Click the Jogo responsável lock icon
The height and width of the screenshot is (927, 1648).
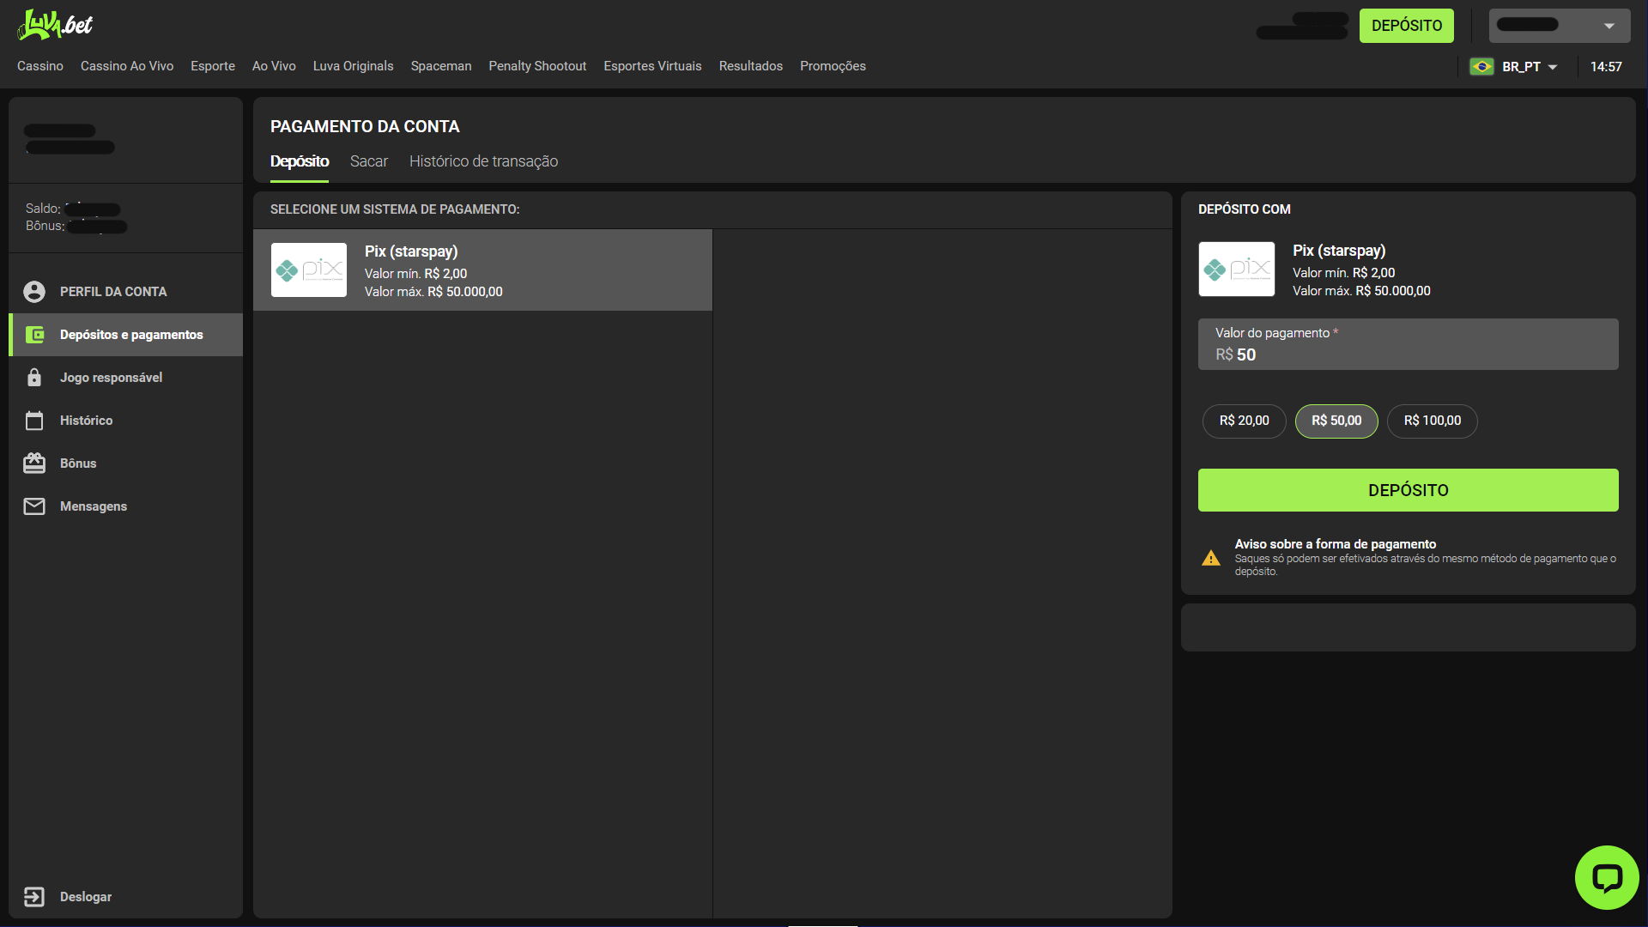(x=34, y=378)
